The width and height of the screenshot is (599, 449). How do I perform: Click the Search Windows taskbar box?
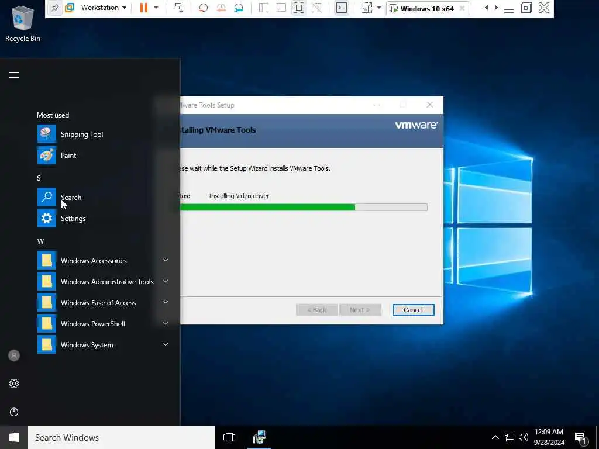coord(122,437)
